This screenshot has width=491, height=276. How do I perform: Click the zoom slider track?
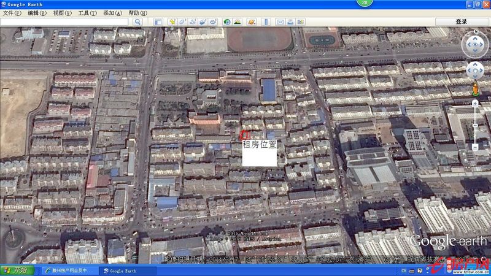(475, 126)
